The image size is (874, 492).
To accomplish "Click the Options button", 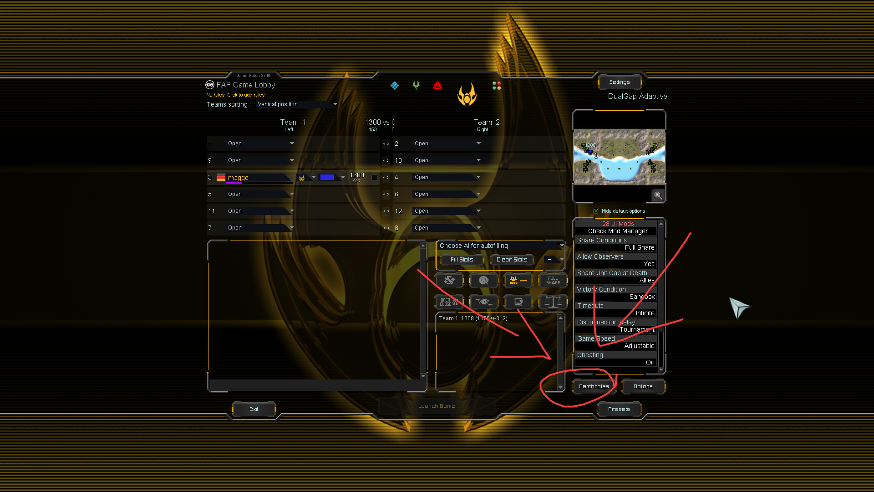I will click(x=643, y=386).
